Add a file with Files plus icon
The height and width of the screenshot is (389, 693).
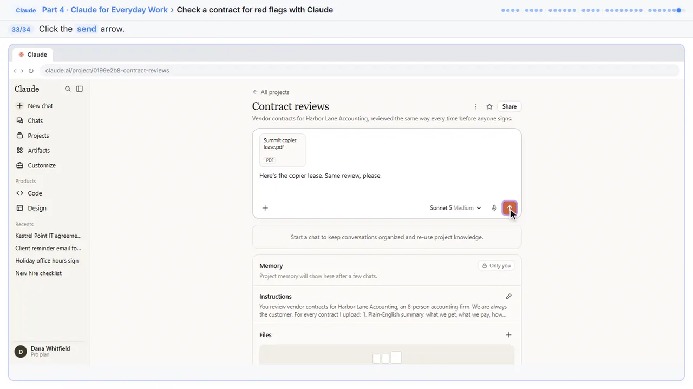pyautogui.click(x=508, y=335)
